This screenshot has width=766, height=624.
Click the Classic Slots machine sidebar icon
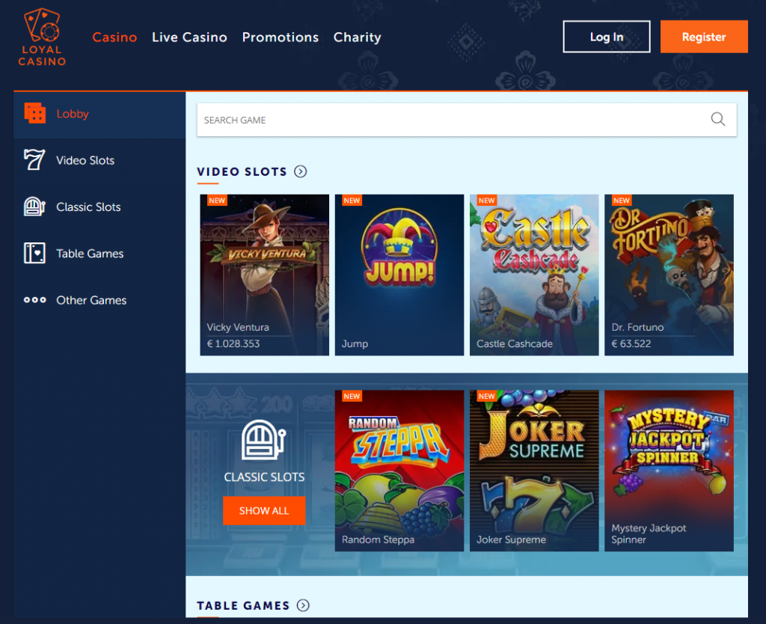pyautogui.click(x=34, y=207)
